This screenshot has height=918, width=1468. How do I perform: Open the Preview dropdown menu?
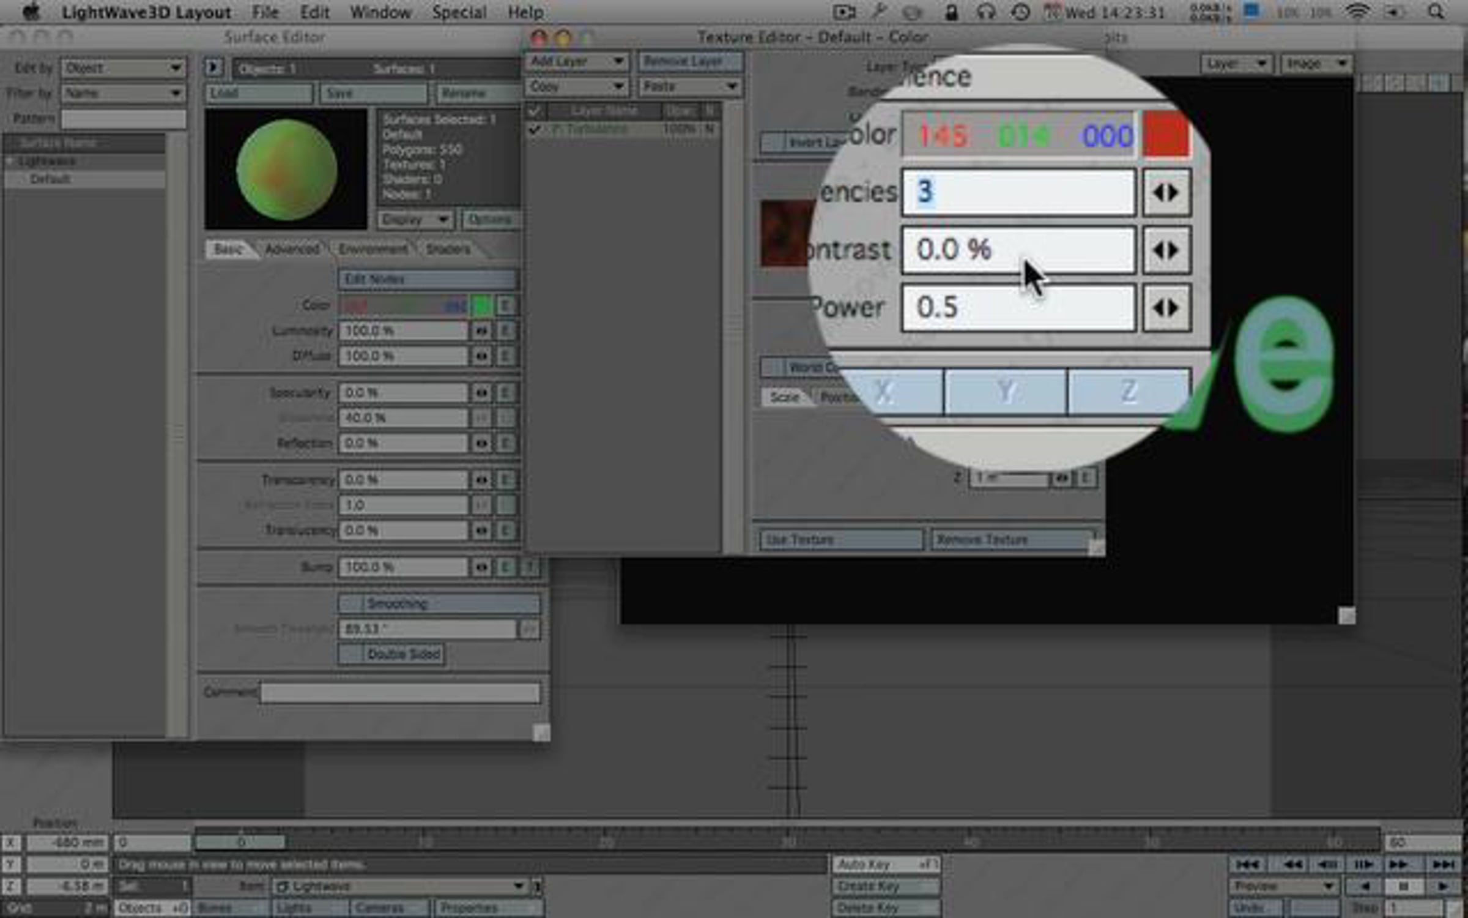click(x=1283, y=886)
